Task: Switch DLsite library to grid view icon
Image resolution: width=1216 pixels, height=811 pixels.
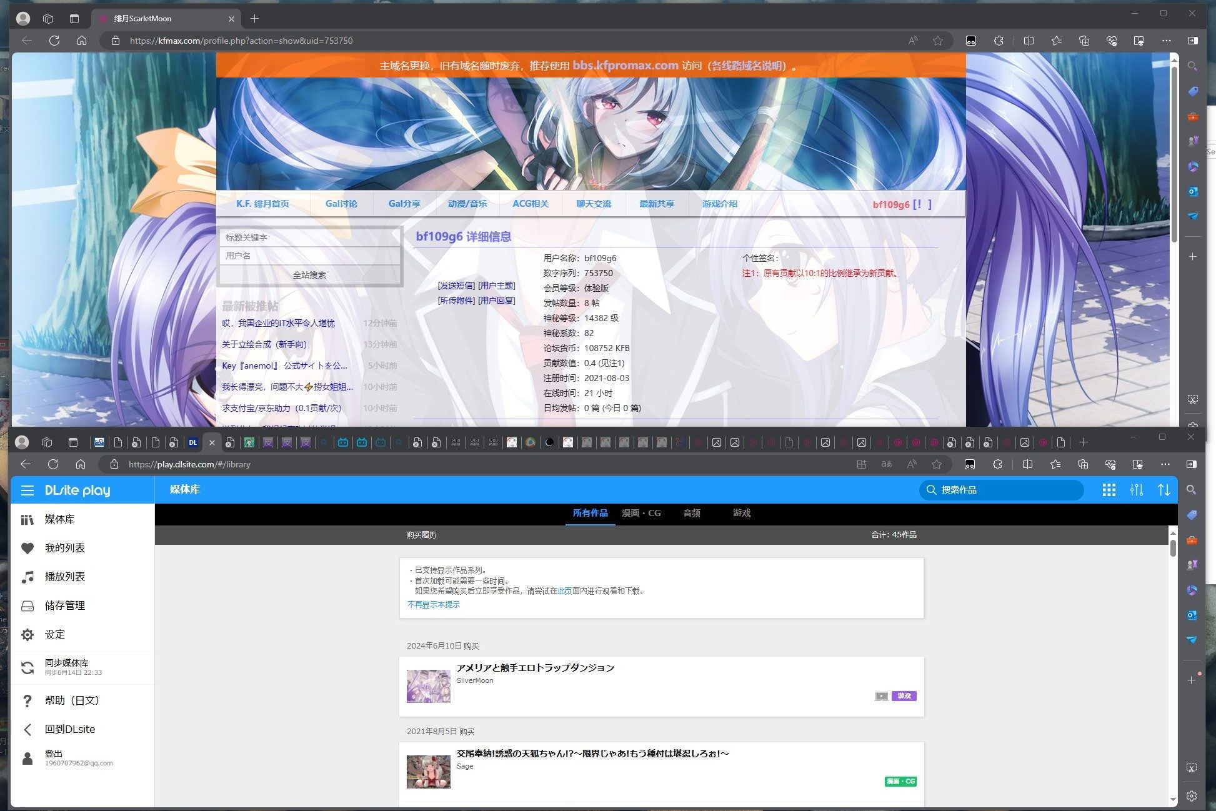Action: [1109, 490]
